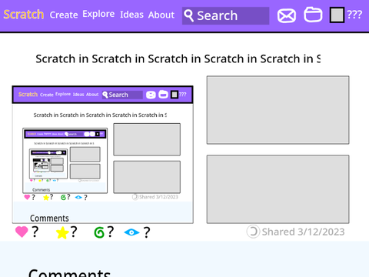
Task: Open My Stuff folder icon in top bar
Action: (313, 15)
